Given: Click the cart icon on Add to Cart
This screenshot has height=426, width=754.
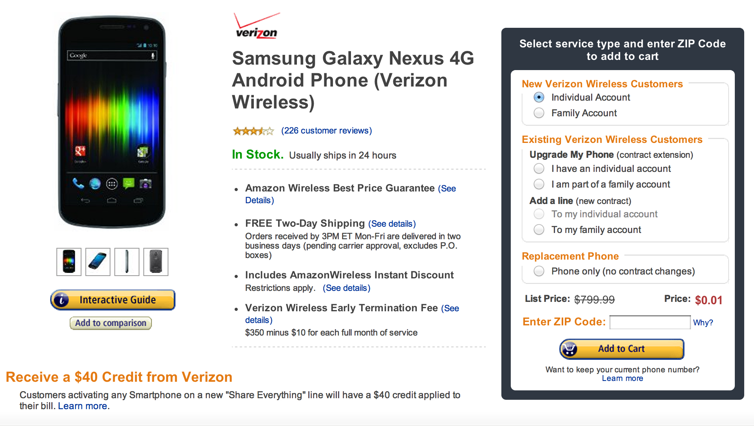Looking at the screenshot, I should click(x=570, y=349).
